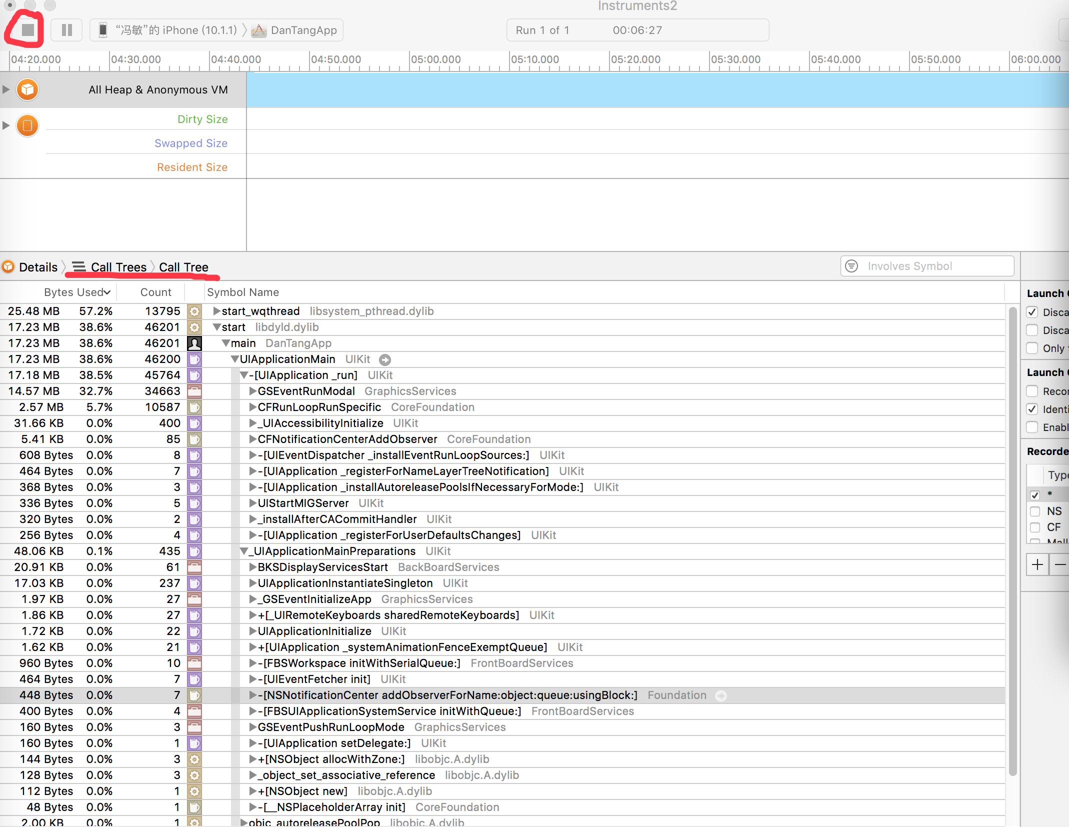This screenshot has width=1069, height=827.
Task: Collapse the _UIApplicationMainPreparations row
Action: point(244,551)
